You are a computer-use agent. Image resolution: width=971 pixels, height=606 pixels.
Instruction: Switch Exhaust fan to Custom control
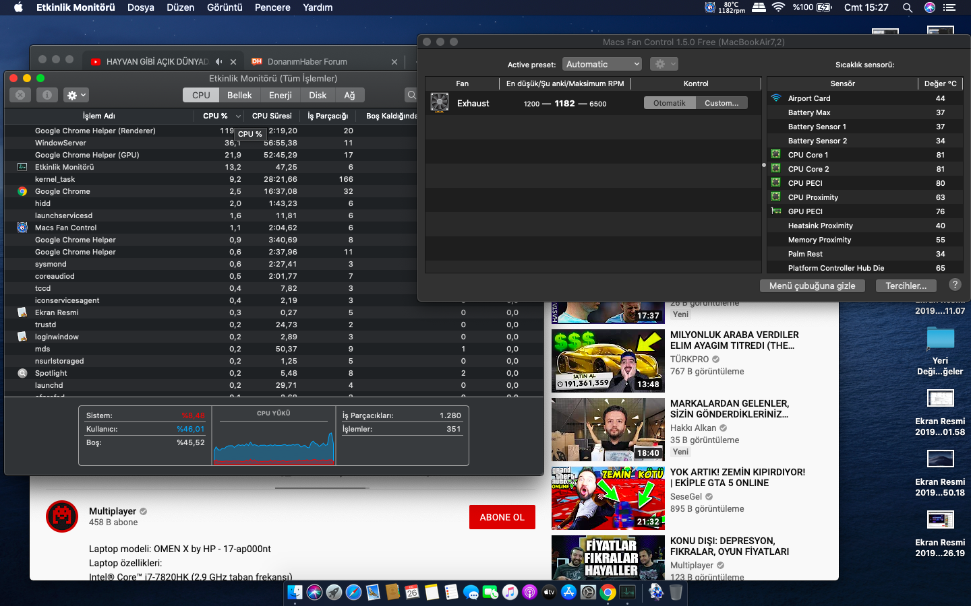pyautogui.click(x=722, y=103)
